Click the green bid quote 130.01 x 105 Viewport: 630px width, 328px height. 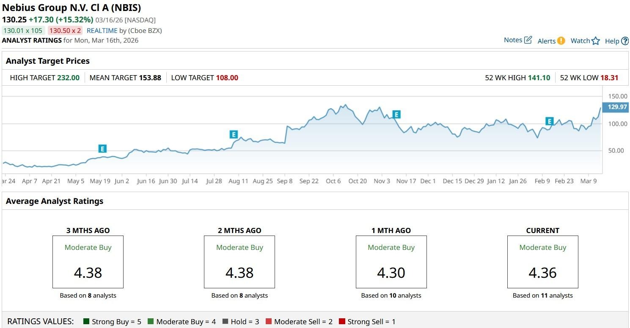(23, 30)
